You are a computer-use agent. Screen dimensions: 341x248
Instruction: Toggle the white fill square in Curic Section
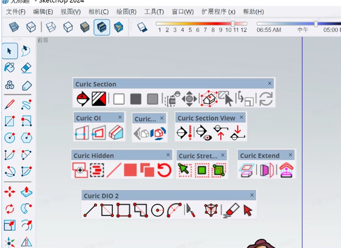click(119, 99)
